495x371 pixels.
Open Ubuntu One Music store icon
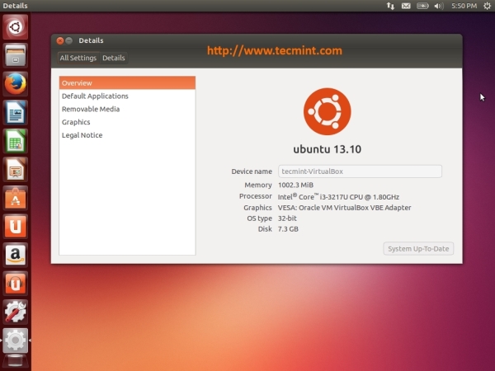point(15,284)
